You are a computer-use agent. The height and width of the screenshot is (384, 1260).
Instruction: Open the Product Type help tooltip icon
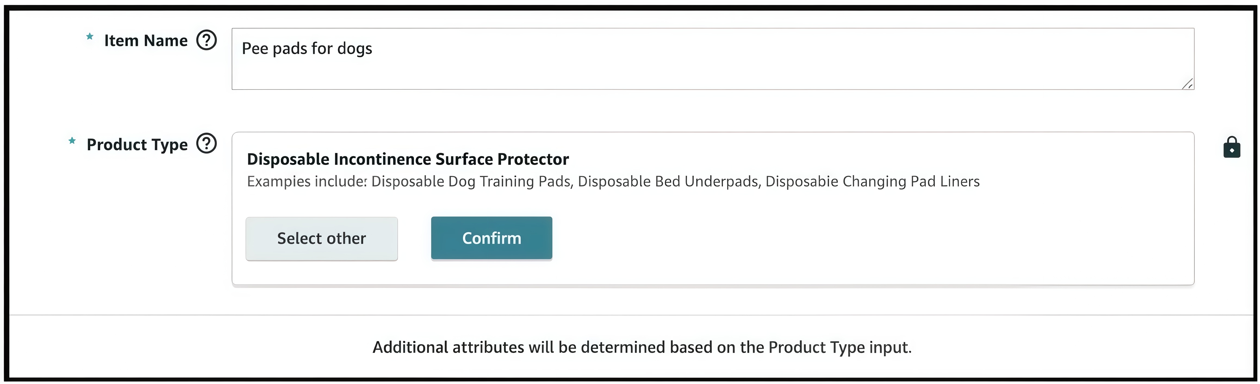tap(206, 144)
